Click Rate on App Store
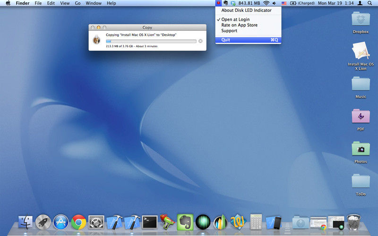The width and height of the screenshot is (378, 236). click(x=240, y=25)
